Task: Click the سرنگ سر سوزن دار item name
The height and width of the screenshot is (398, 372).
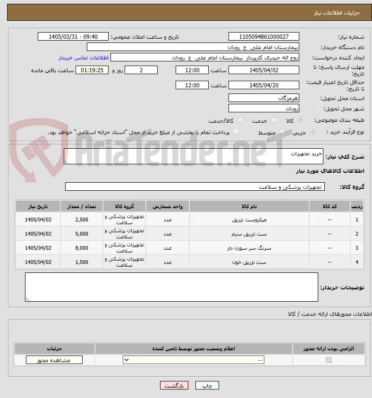Action: point(249,248)
